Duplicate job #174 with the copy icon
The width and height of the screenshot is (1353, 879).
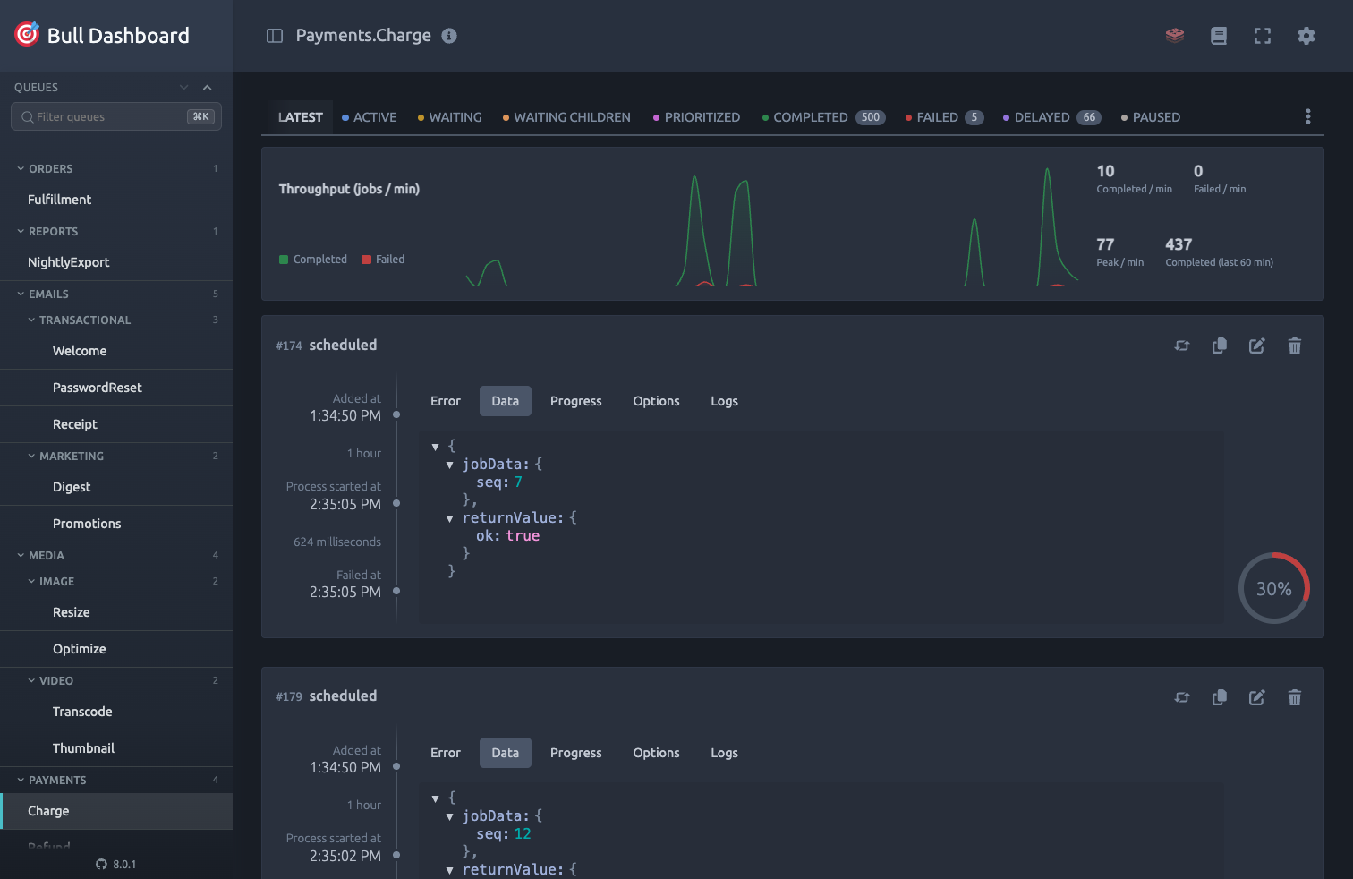pyautogui.click(x=1220, y=346)
